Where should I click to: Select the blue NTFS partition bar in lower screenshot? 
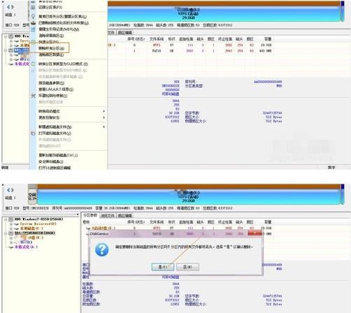[189, 196]
